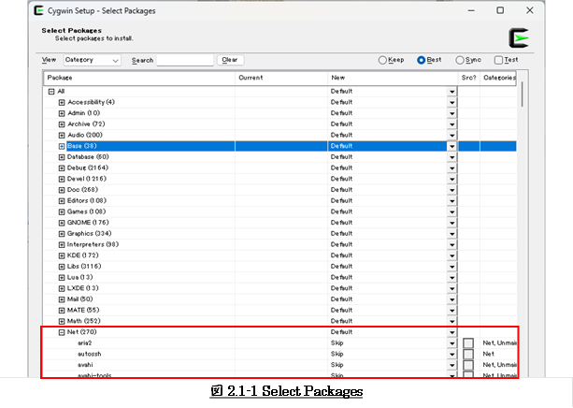Screen dimensions: 573x408
Task: Click the Current column header
Action: [281, 78]
